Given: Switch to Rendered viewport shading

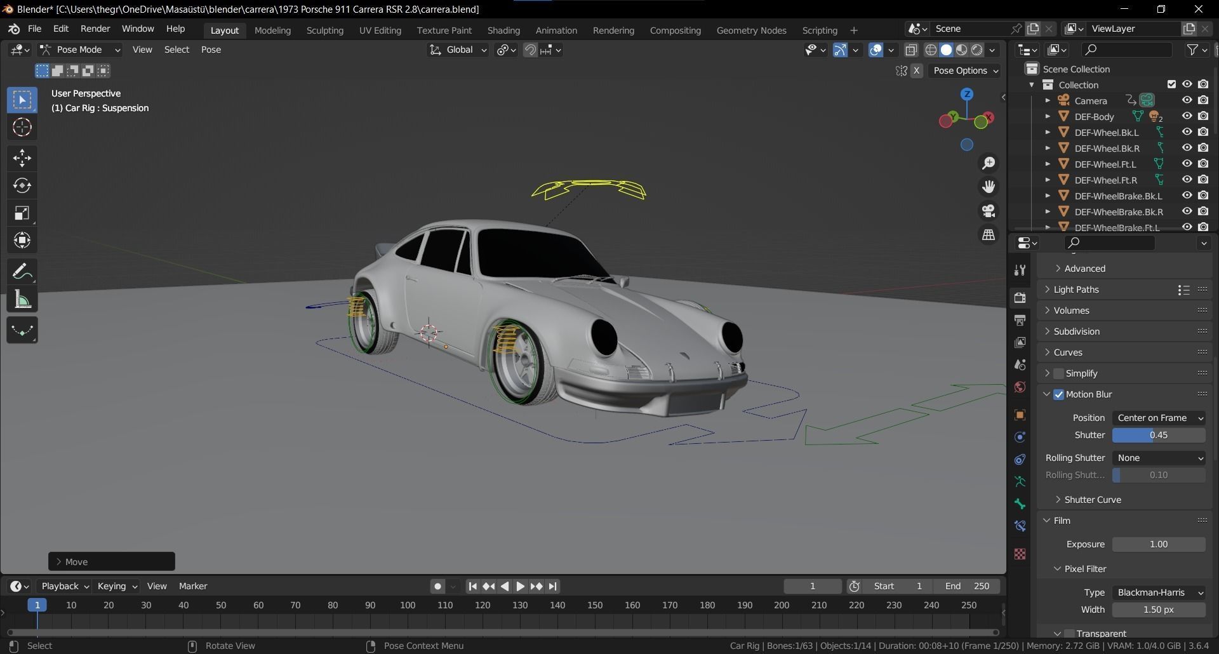Looking at the screenshot, I should point(977,50).
